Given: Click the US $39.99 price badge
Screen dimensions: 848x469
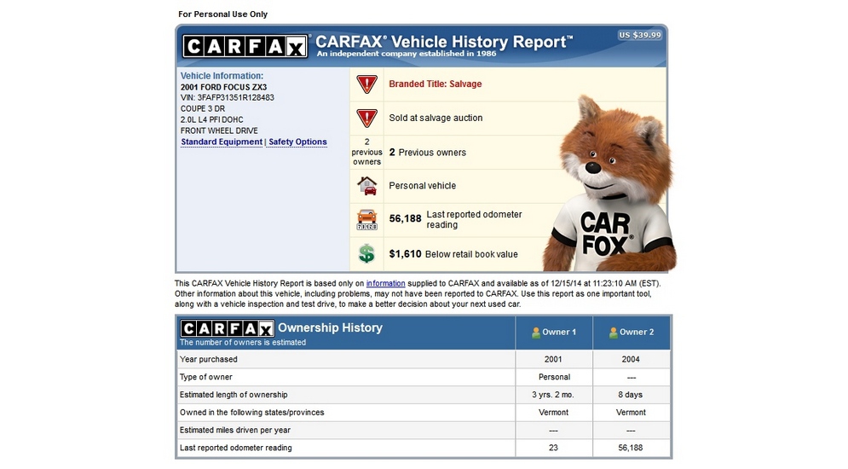Looking at the screenshot, I should [x=640, y=35].
